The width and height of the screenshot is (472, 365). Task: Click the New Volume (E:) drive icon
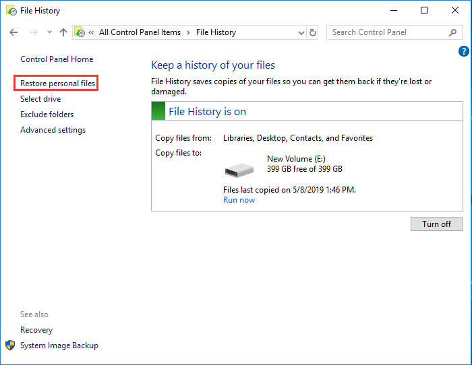coord(239,170)
